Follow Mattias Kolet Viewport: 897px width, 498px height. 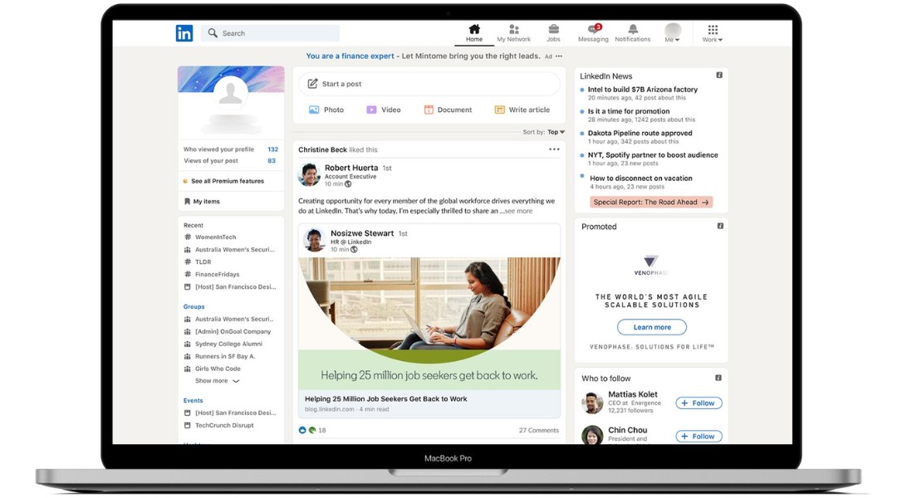(x=698, y=403)
